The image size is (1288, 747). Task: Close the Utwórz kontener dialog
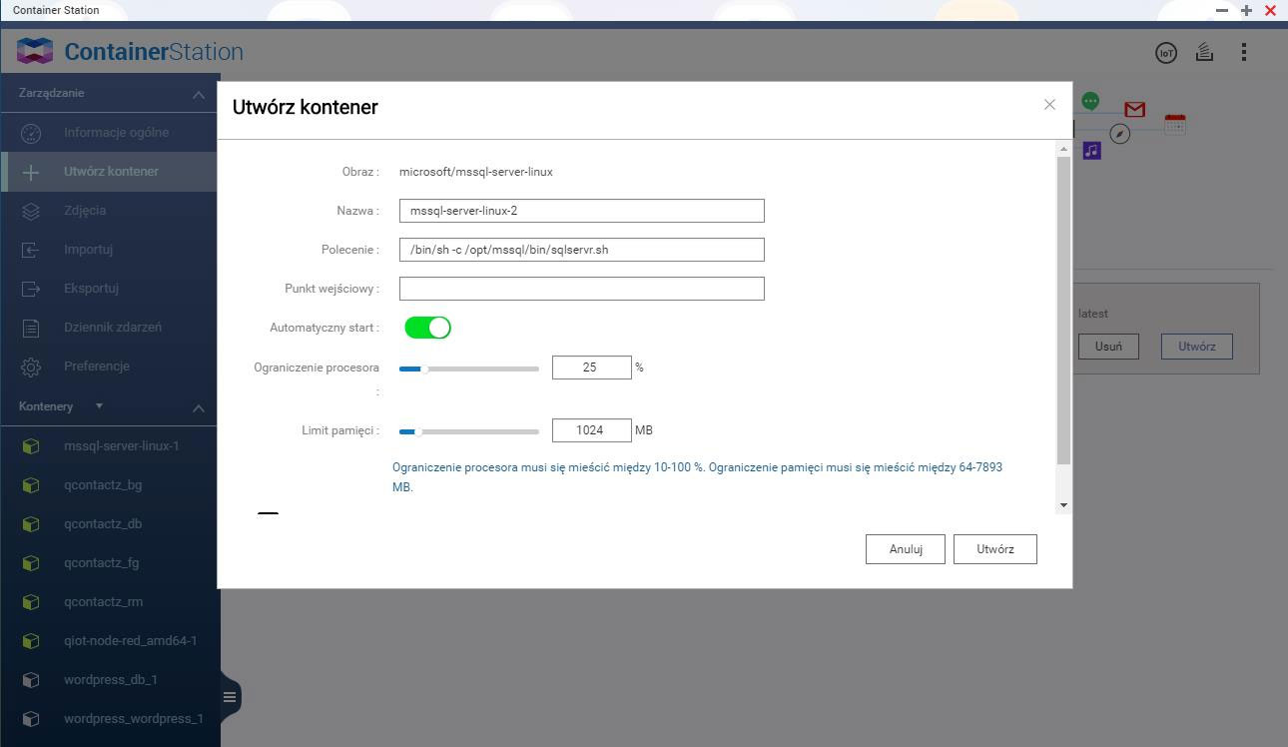pyautogui.click(x=1049, y=105)
